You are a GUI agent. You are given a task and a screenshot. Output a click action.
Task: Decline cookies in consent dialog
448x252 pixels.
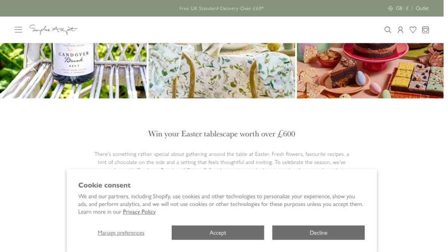pos(318,233)
